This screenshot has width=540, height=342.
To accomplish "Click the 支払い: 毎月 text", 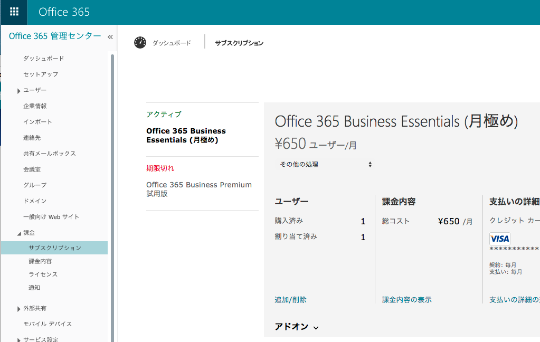I will point(506,272).
